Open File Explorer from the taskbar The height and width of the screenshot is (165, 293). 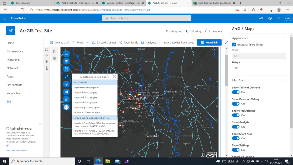pos(108,161)
